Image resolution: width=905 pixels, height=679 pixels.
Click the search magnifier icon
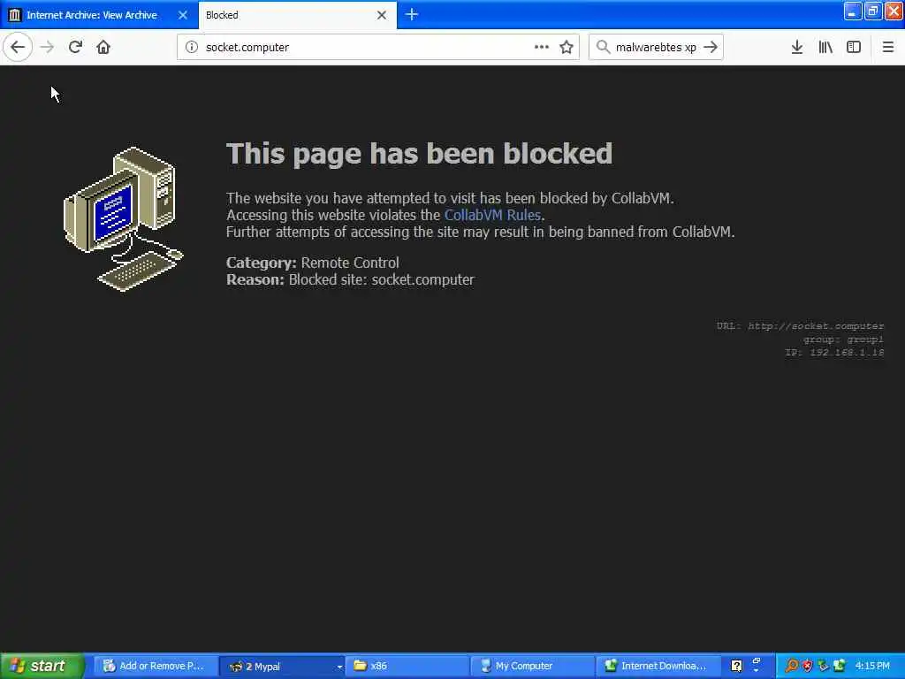pos(603,48)
